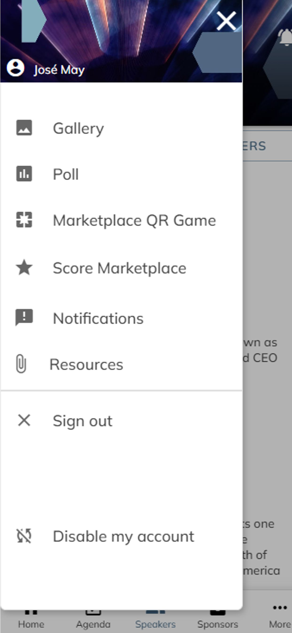Close the side menu drawer
Viewport: 292px width, 633px height.
[x=226, y=21]
